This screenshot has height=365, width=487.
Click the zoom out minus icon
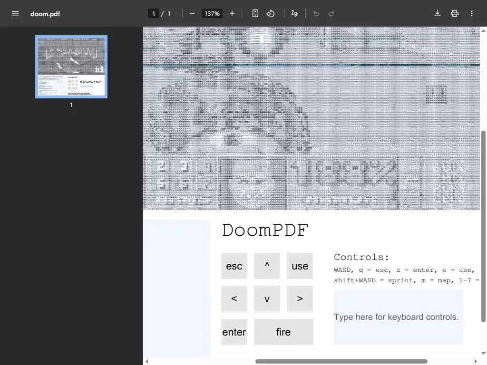click(x=192, y=13)
